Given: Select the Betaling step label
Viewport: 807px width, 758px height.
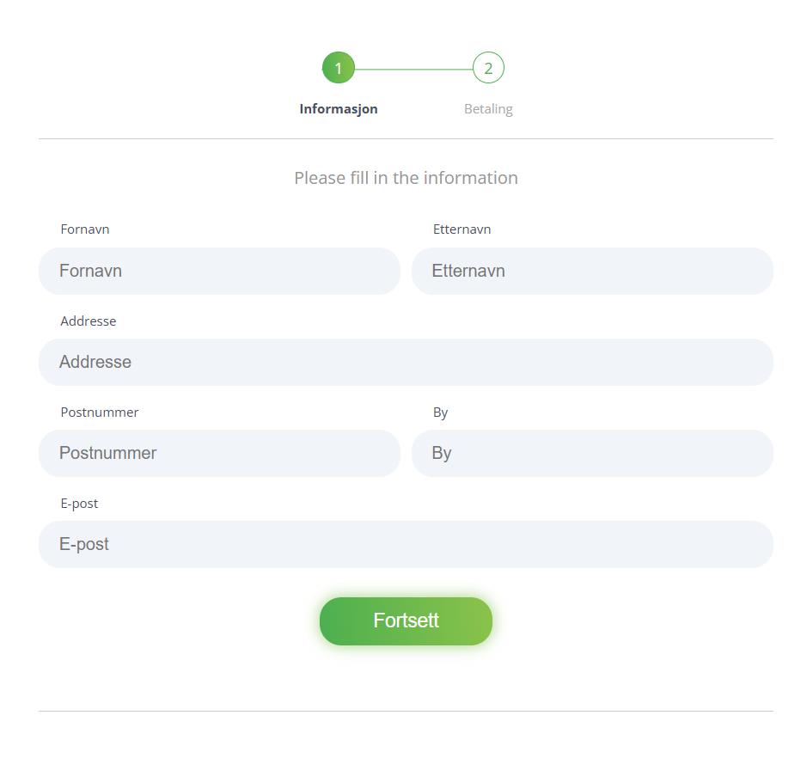Looking at the screenshot, I should pyautogui.click(x=488, y=109).
